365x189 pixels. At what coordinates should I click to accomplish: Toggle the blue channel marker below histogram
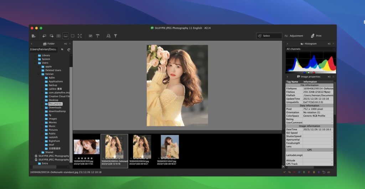click(x=304, y=73)
